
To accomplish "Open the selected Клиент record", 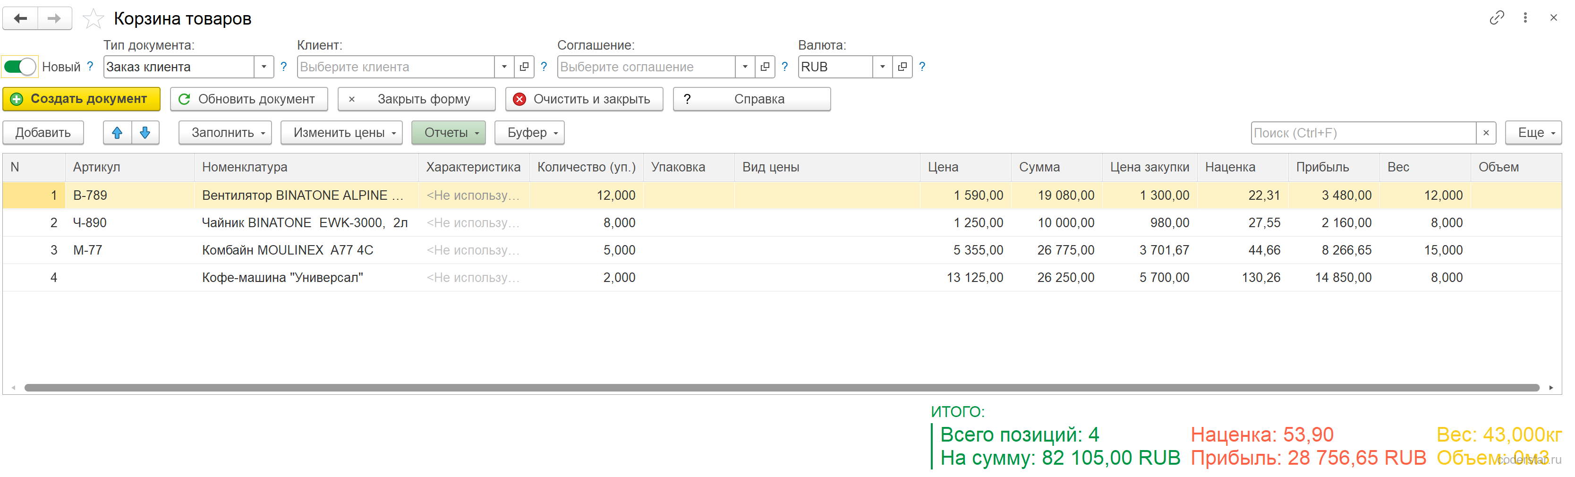I will 524,67.
